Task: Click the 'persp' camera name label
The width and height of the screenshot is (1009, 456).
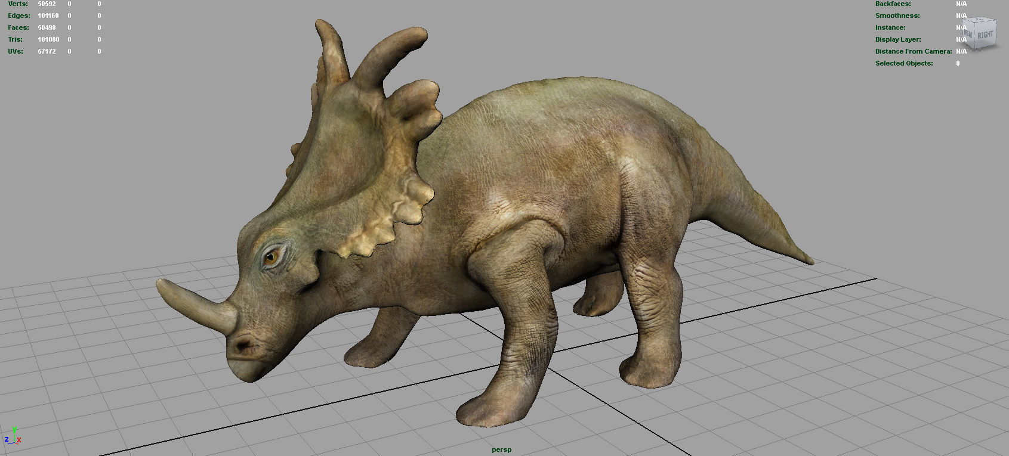Action: point(502,449)
